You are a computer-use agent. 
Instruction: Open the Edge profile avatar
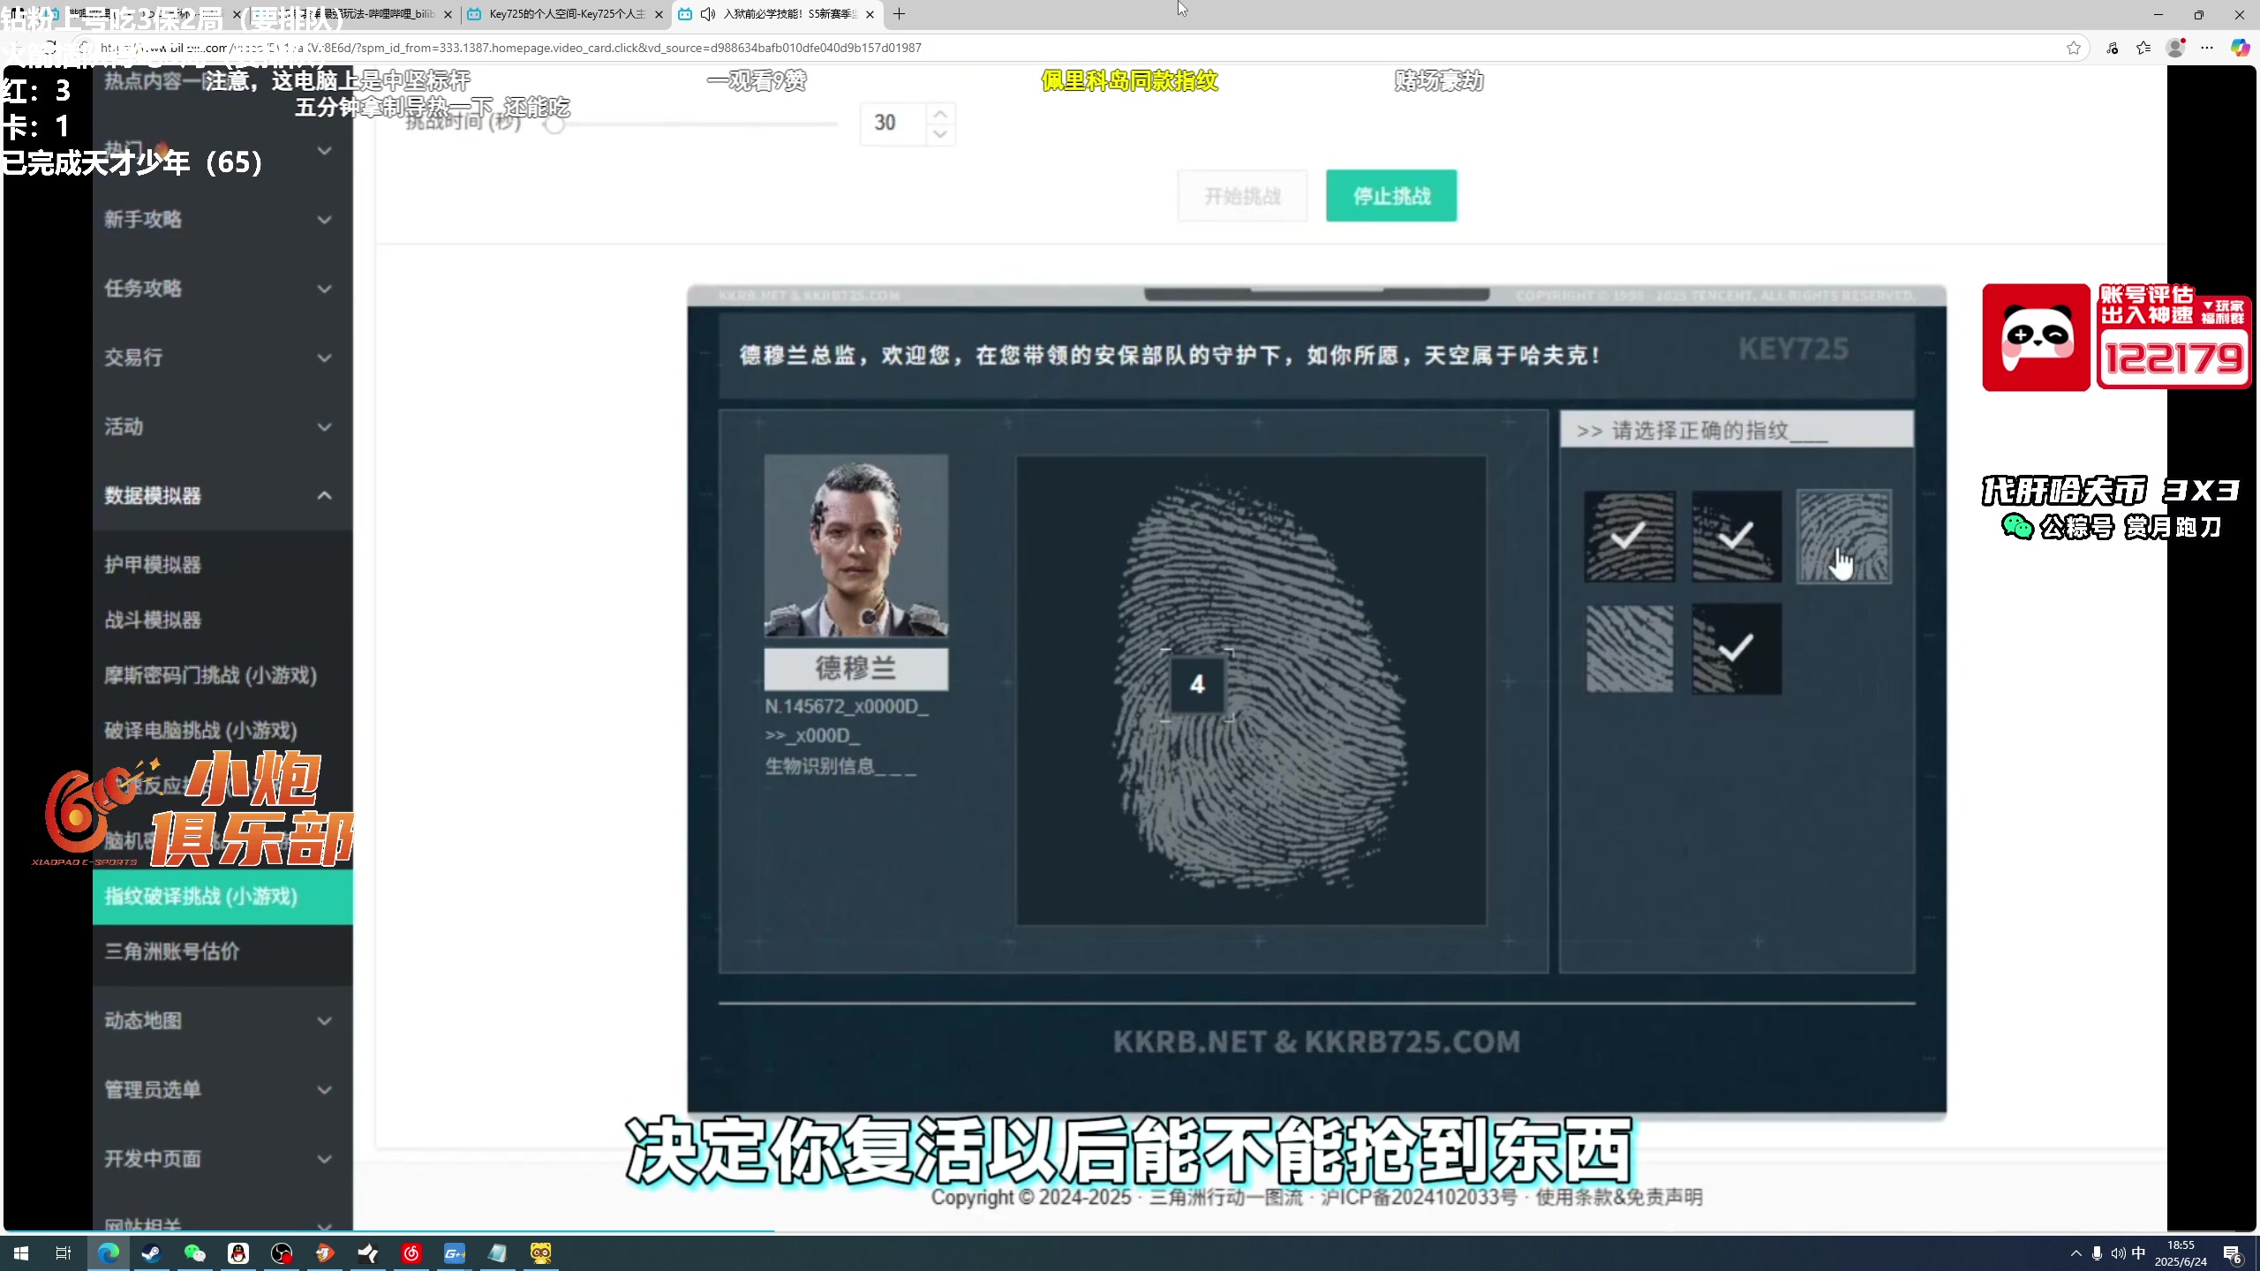coord(2175,48)
